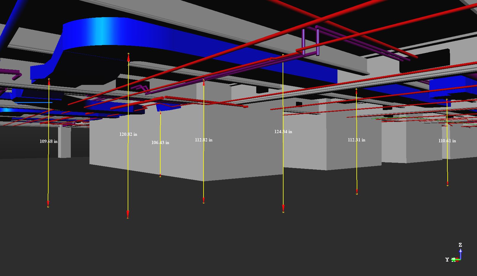Pick the bottom arrowhead of 109.68 in dimension
The width and height of the screenshot is (477, 276).
[48, 204]
